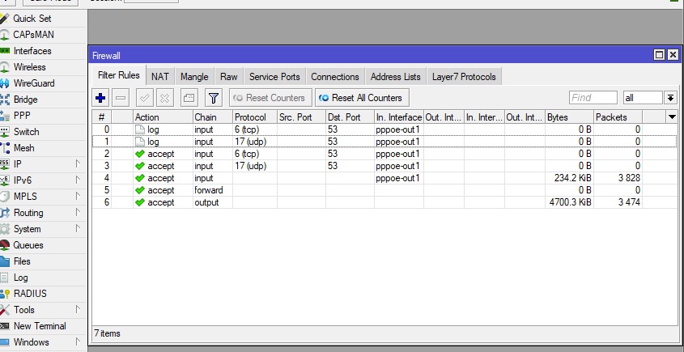Open the column chooser dropdown arrow
Viewport: 684px width, 352px height.
coord(672,117)
